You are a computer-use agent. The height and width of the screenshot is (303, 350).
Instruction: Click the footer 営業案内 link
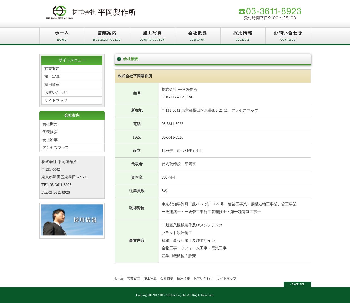pos(134,278)
